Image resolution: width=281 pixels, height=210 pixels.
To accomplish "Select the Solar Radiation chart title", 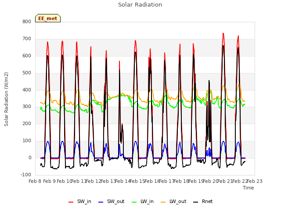I will click(140, 5).
